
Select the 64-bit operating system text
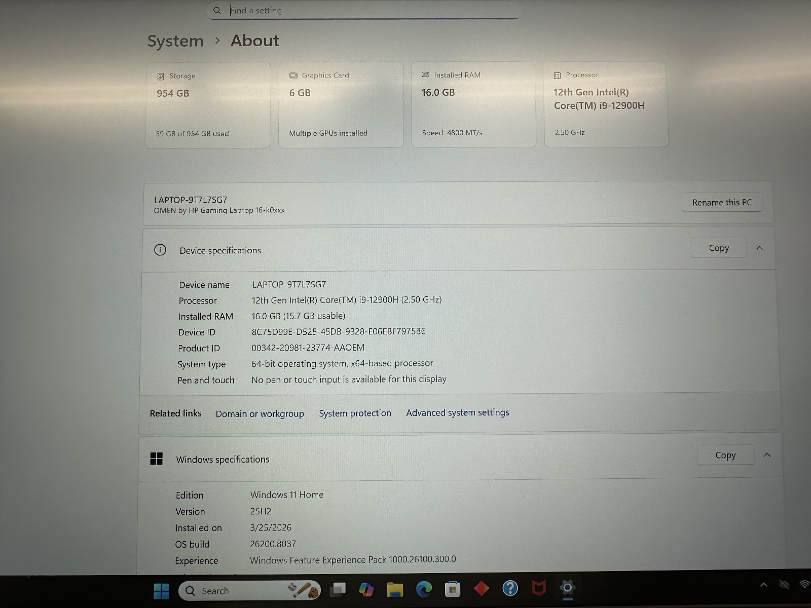pos(342,363)
